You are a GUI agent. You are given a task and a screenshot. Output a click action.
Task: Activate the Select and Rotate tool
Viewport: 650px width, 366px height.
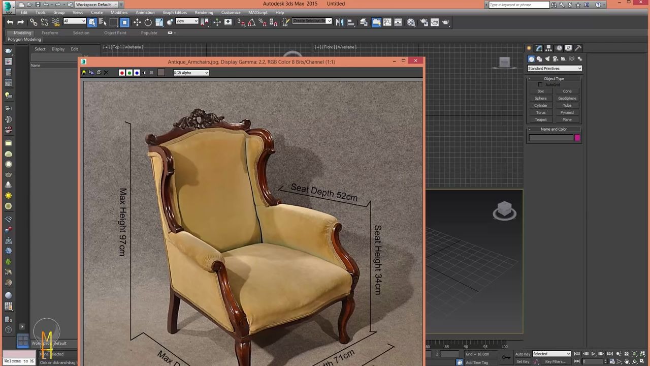[148, 21]
